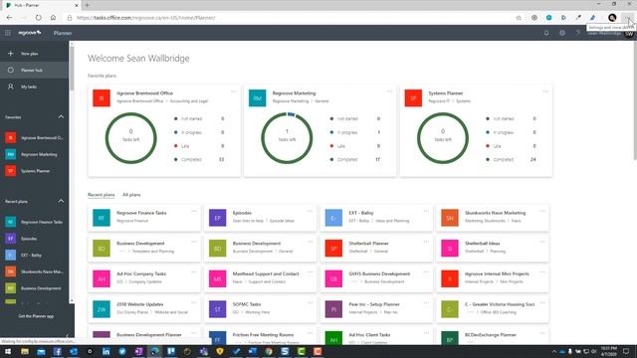This screenshot has width=637, height=358.
Task: Open the Shelterball Planner plan card
Action: click(376, 249)
